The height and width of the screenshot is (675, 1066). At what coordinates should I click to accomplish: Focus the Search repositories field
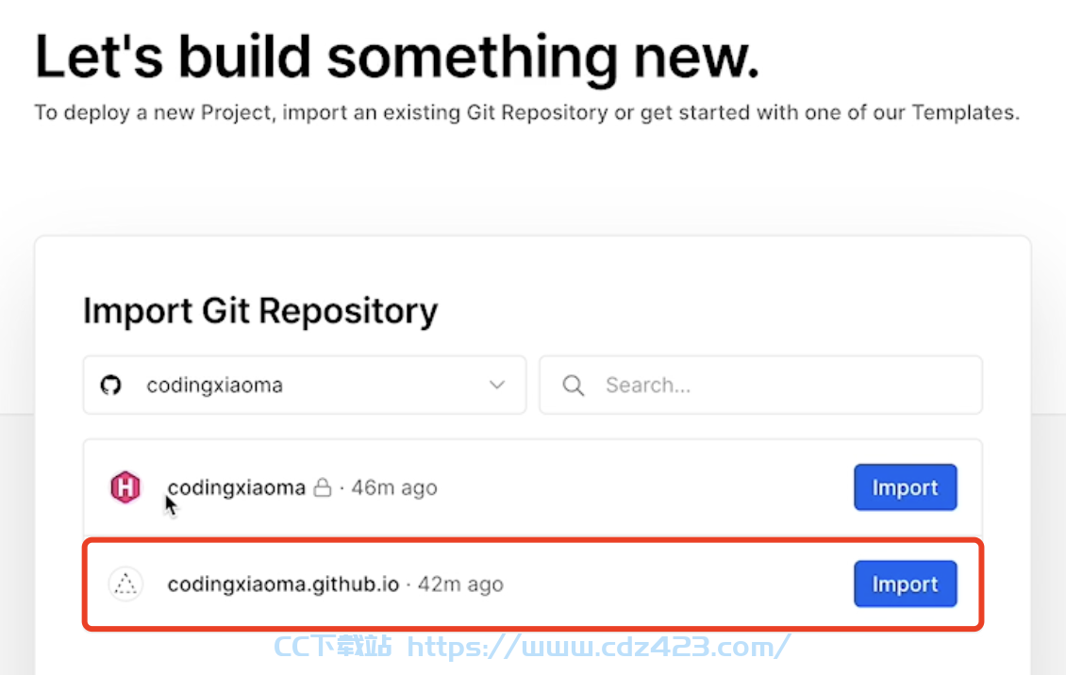[x=760, y=385]
